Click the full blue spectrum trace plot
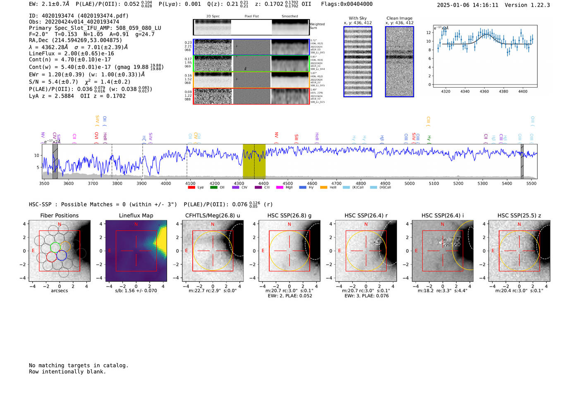579x394 pixels. pos(290,161)
